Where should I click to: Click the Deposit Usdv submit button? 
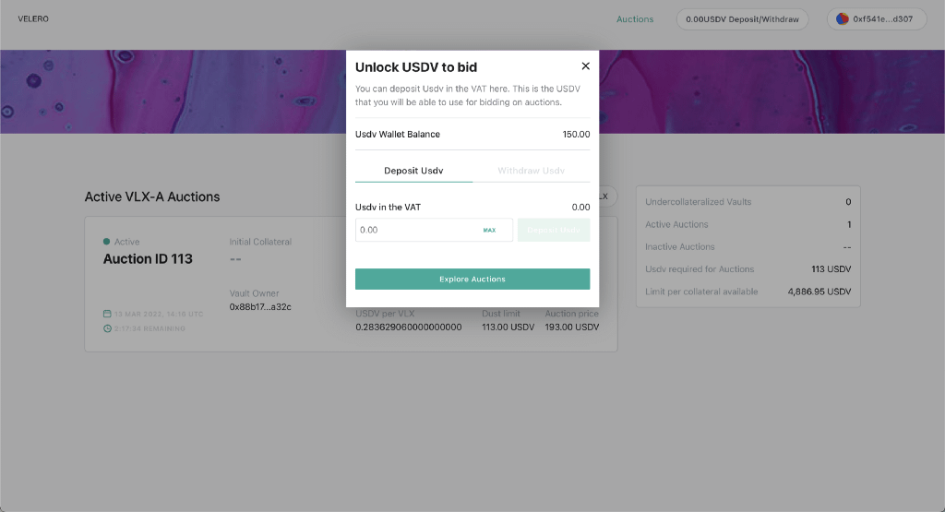click(554, 230)
